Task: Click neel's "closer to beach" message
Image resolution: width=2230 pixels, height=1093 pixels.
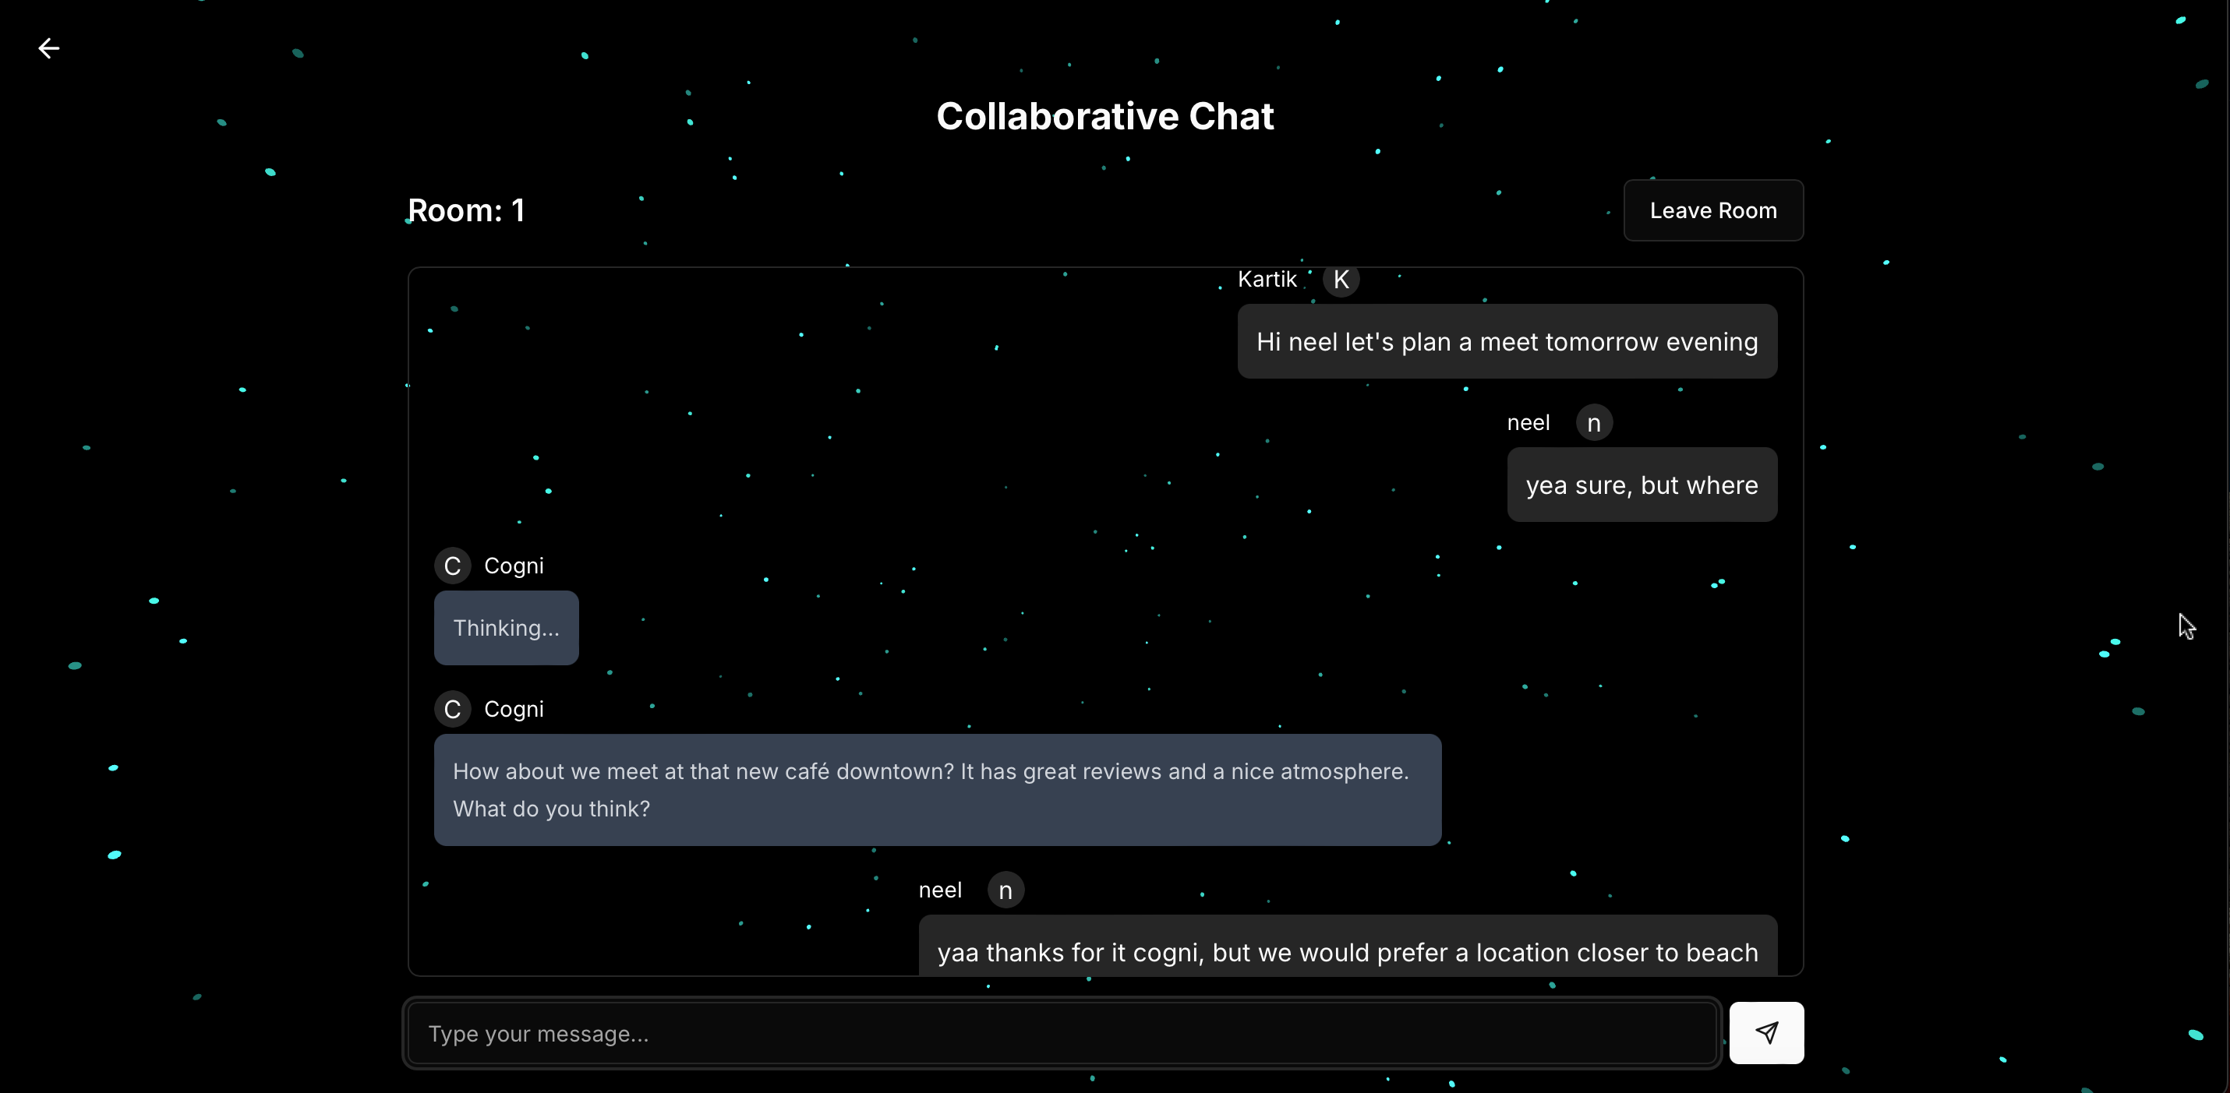Action: click(x=1347, y=950)
